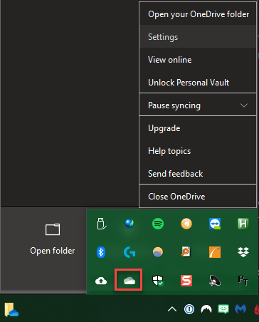This screenshot has width=259, height=322.
Task: Open the Dropbox tray icon
Action: point(243,252)
